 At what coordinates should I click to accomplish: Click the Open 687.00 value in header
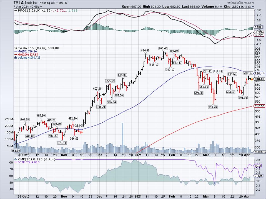[x=131, y=7]
